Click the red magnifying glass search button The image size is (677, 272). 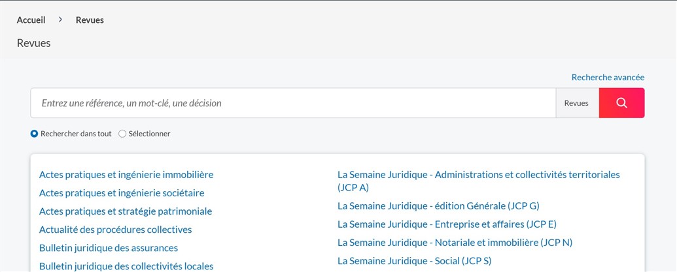click(x=621, y=103)
